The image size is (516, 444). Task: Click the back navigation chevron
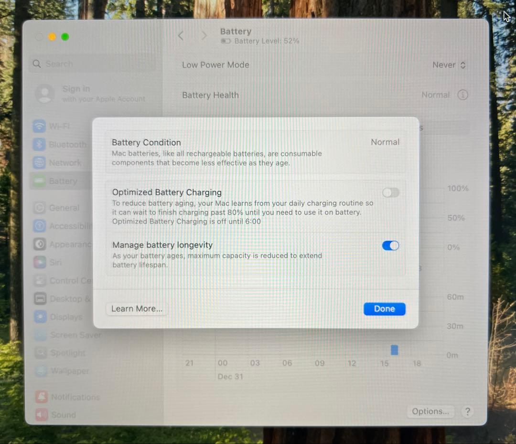click(x=181, y=36)
